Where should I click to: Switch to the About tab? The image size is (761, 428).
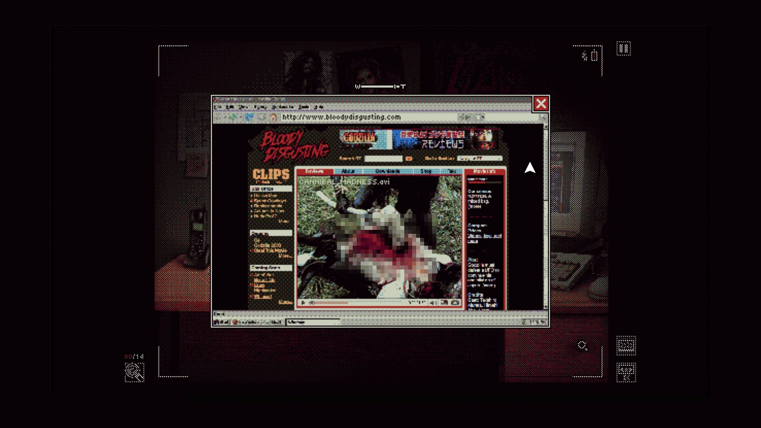point(348,171)
